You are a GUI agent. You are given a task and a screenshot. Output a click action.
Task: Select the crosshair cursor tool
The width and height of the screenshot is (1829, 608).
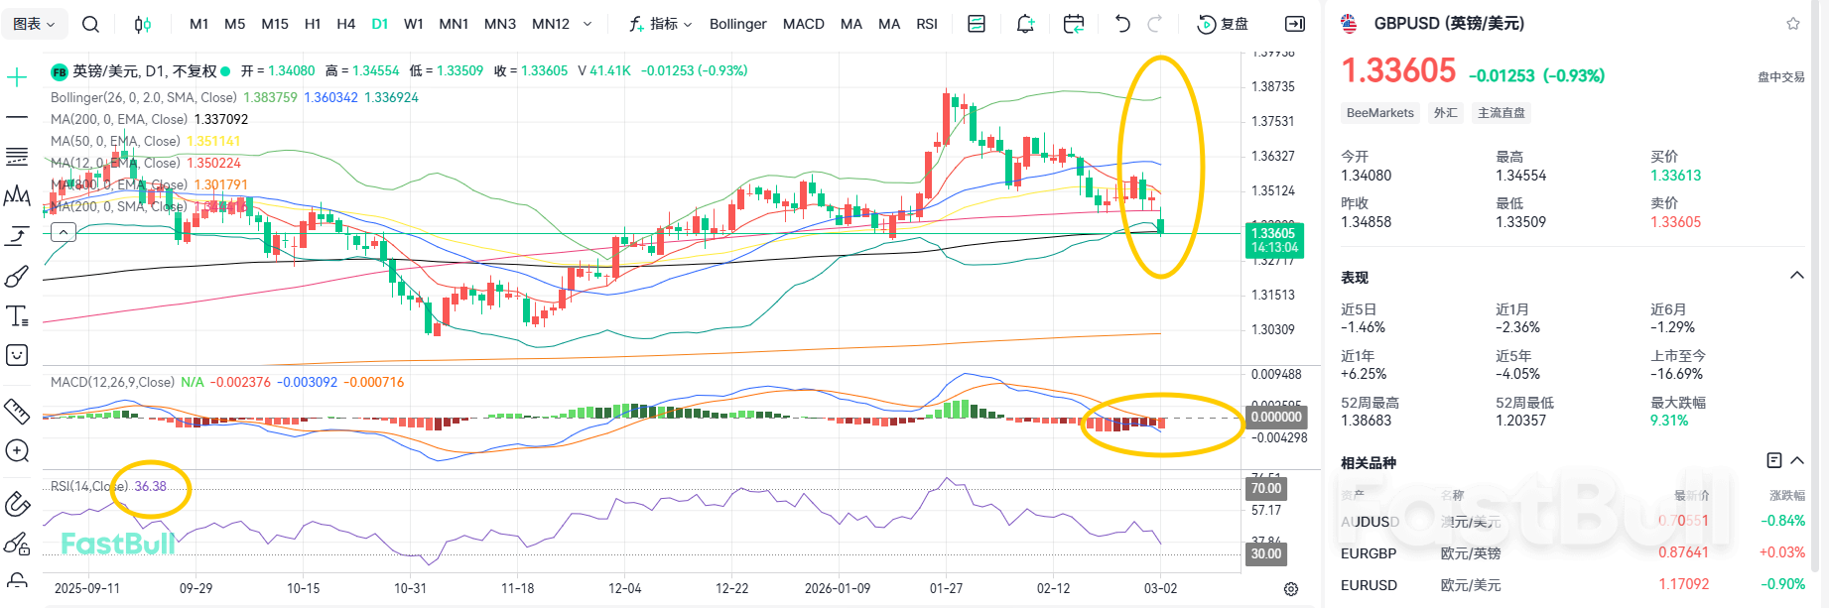17,77
